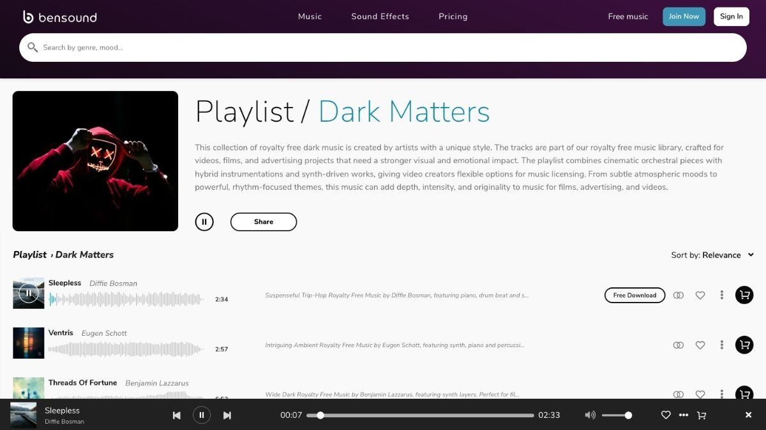The width and height of the screenshot is (766, 430).
Task: Open more options for Ventris row
Action: [722, 345]
